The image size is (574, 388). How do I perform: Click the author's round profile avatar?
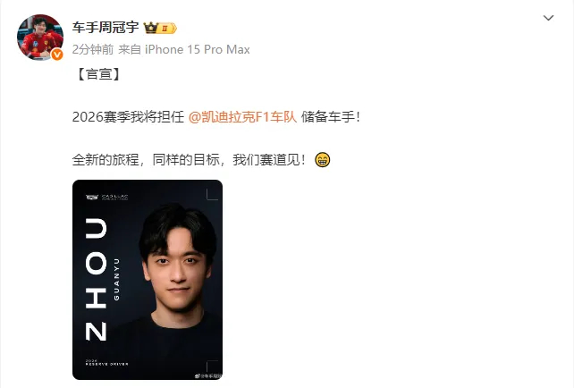coord(40,37)
